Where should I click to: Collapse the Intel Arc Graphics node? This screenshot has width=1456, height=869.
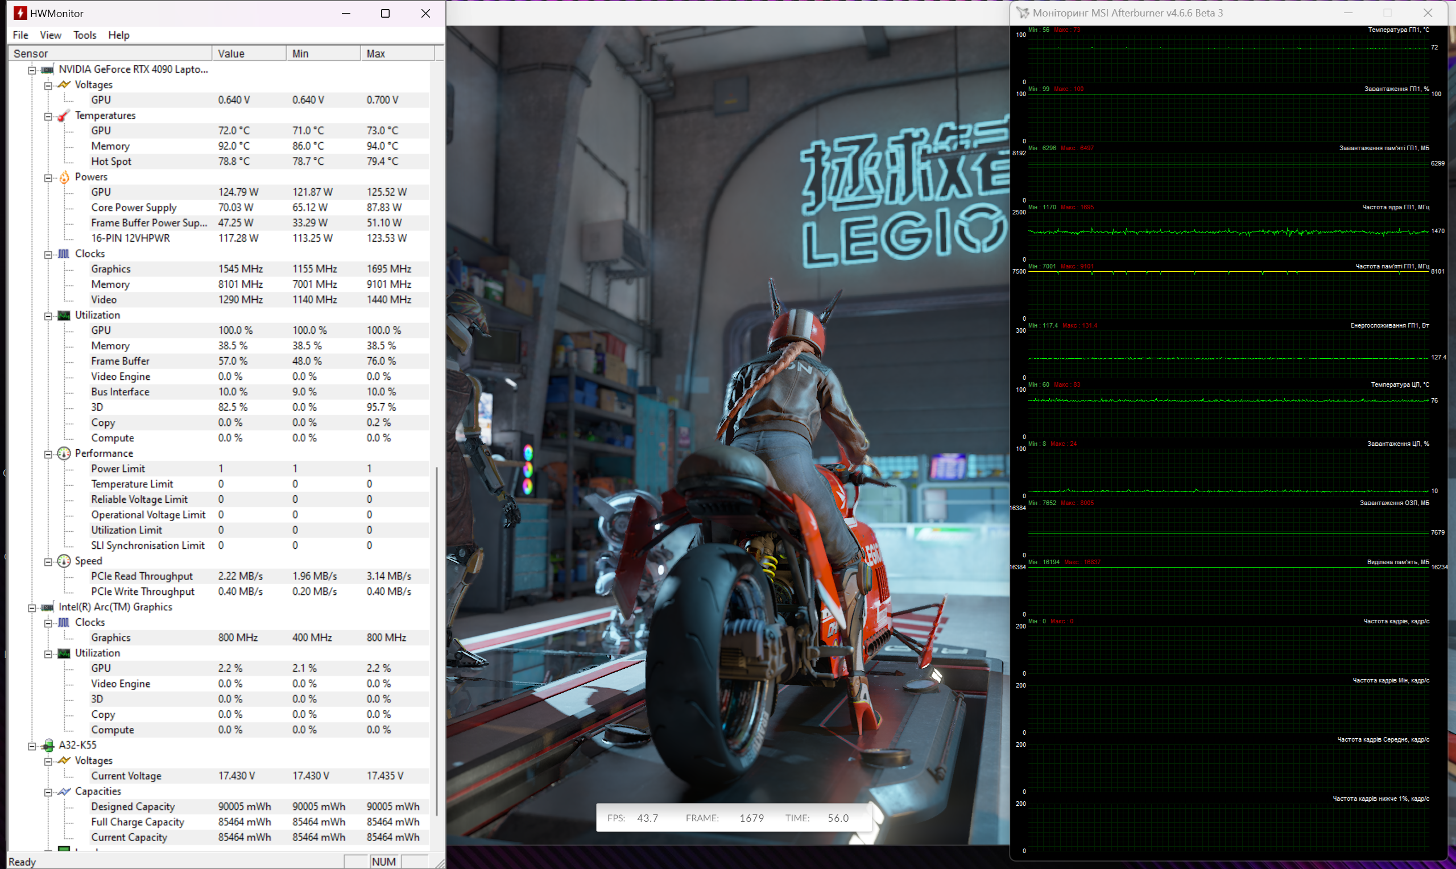click(32, 608)
